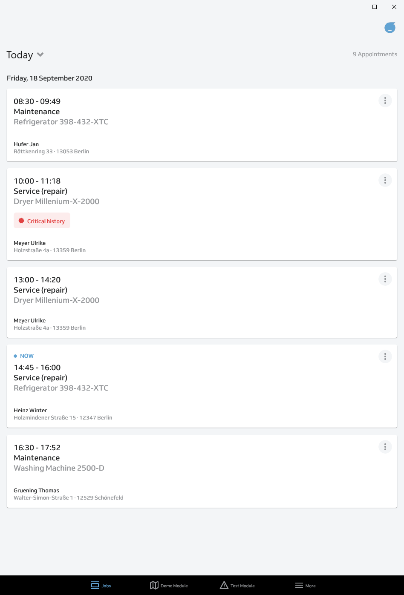
Task: Open options menu for 14:45 Refrigerator repair
Action: [x=385, y=356]
